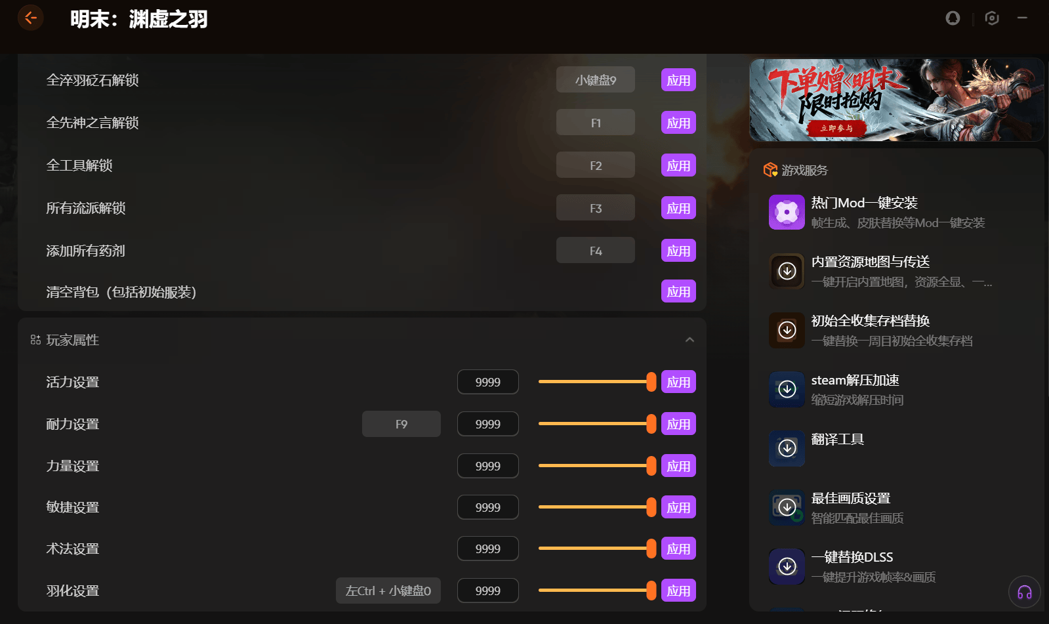Set hotkey box 小键盘9 for 全淬羽砭石解锁
The height and width of the screenshot is (624, 1049).
tap(596, 80)
